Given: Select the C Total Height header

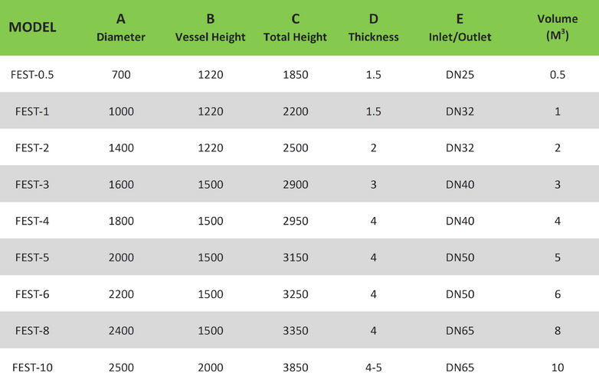Looking at the screenshot, I should [295, 28].
